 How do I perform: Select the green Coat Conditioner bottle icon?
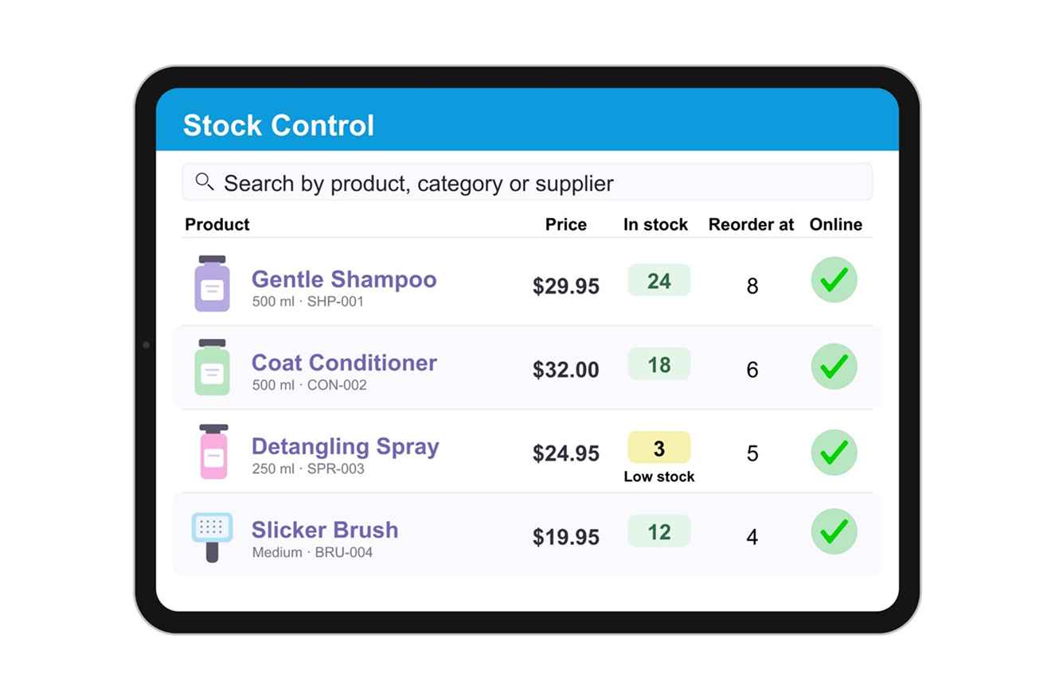pyautogui.click(x=212, y=367)
